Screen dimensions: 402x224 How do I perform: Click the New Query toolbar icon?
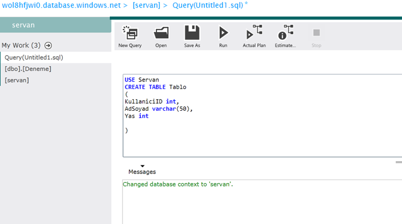click(130, 36)
